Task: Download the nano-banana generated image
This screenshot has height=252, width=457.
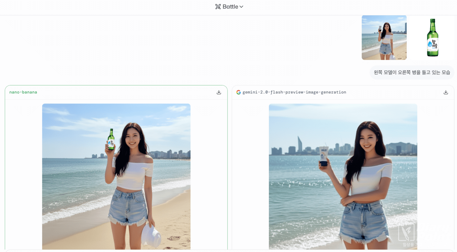Action: tap(219, 92)
